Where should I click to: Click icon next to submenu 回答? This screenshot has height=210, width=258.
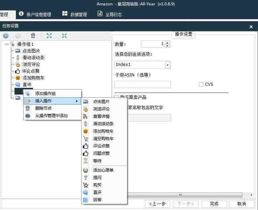point(86,200)
